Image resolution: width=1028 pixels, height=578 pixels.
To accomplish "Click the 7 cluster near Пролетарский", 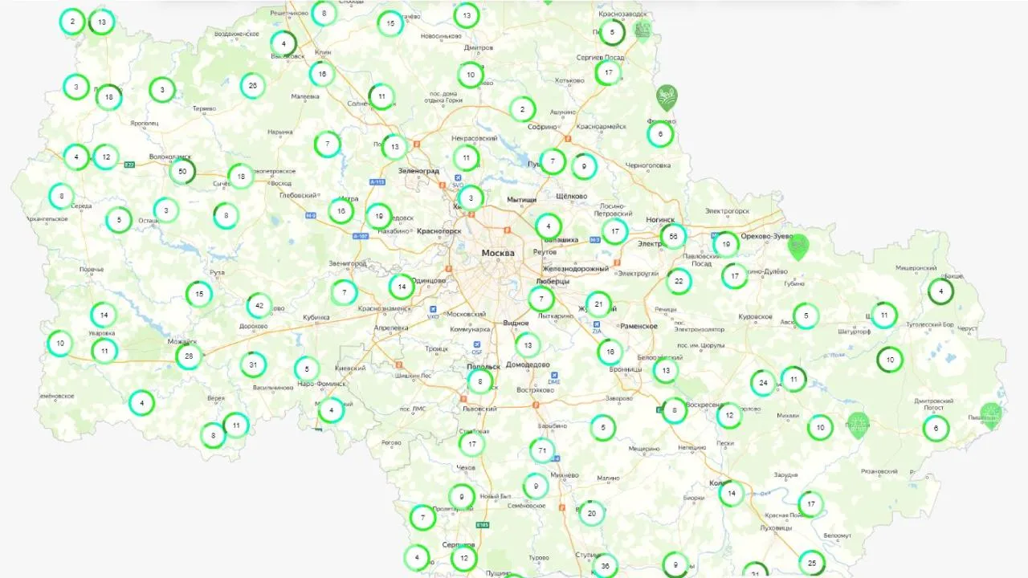I will (x=422, y=518).
